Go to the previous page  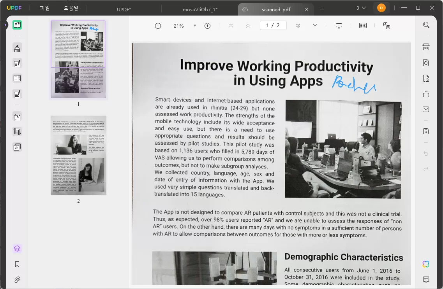pos(248,26)
